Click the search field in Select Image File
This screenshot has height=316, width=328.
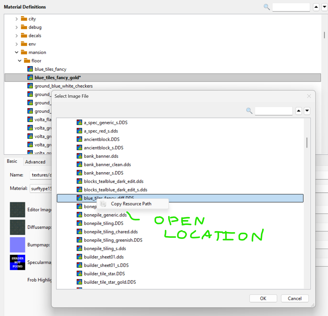(273, 111)
